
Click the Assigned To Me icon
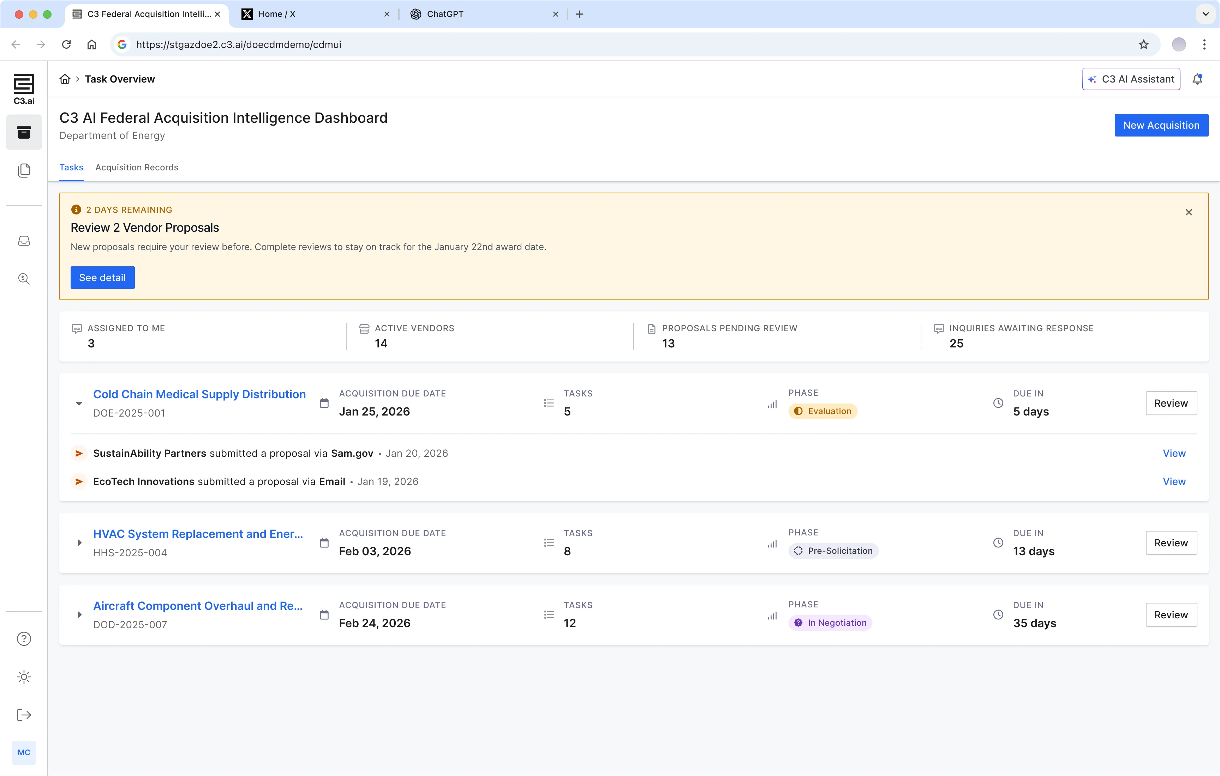coord(77,328)
